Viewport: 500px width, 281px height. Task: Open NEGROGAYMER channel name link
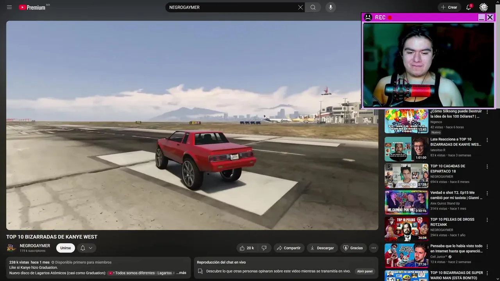coord(35,245)
